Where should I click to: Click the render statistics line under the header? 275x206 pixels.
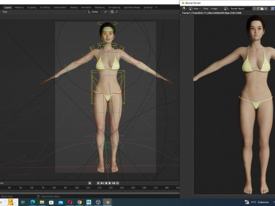pyautogui.click(x=211, y=13)
